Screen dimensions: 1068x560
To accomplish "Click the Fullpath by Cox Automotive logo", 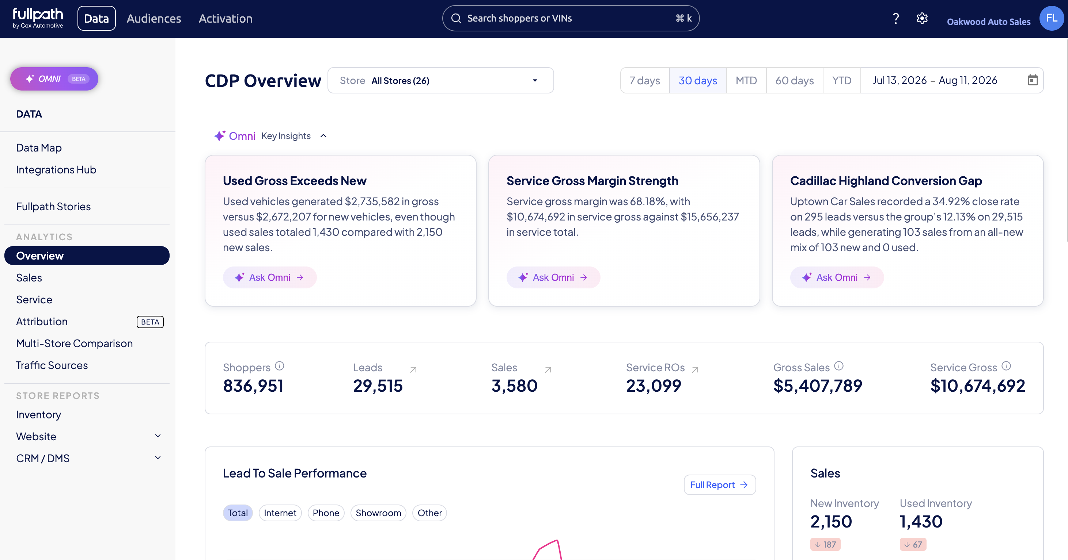I will [38, 18].
